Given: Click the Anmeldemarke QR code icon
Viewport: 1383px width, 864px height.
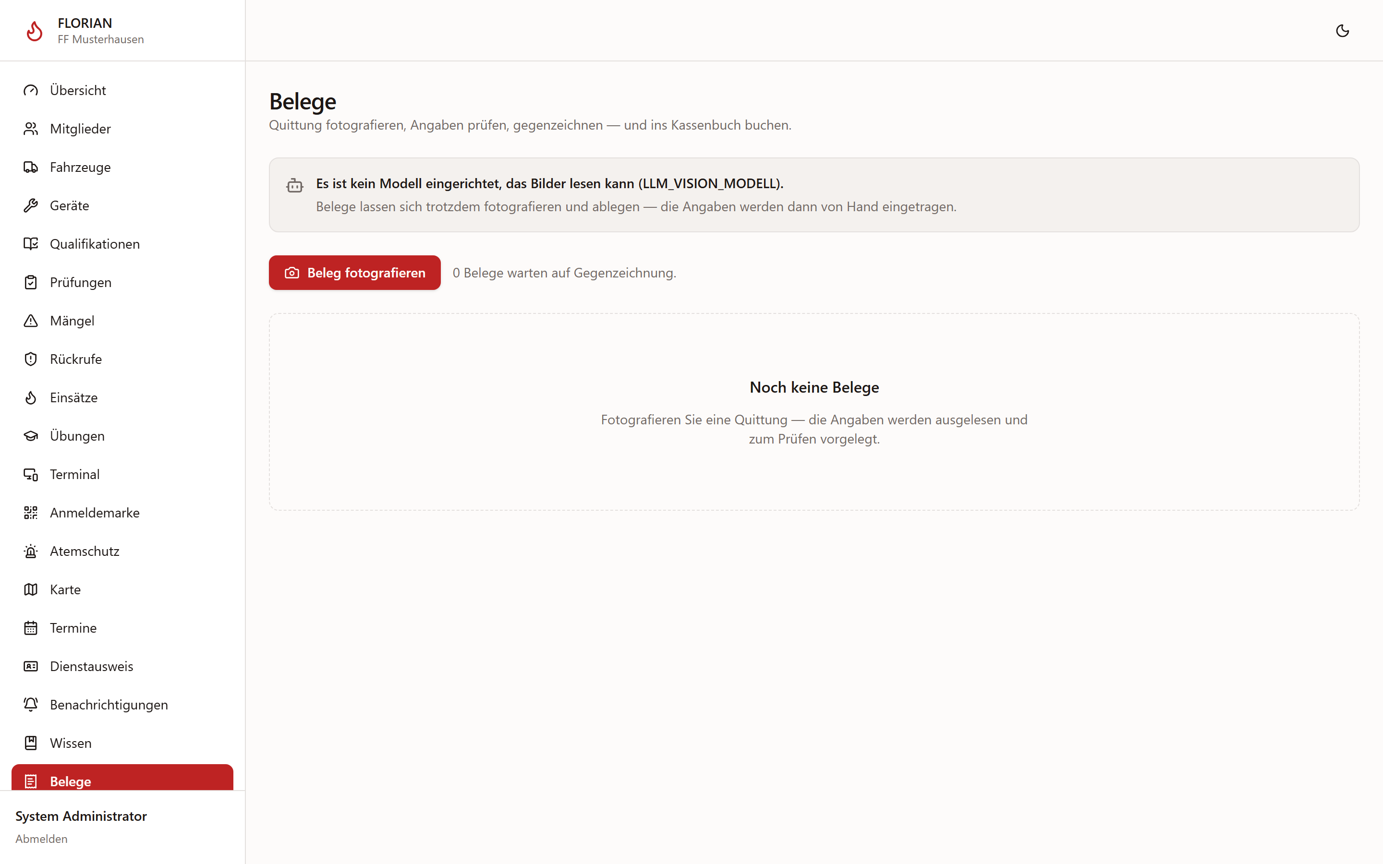Looking at the screenshot, I should 31,513.
